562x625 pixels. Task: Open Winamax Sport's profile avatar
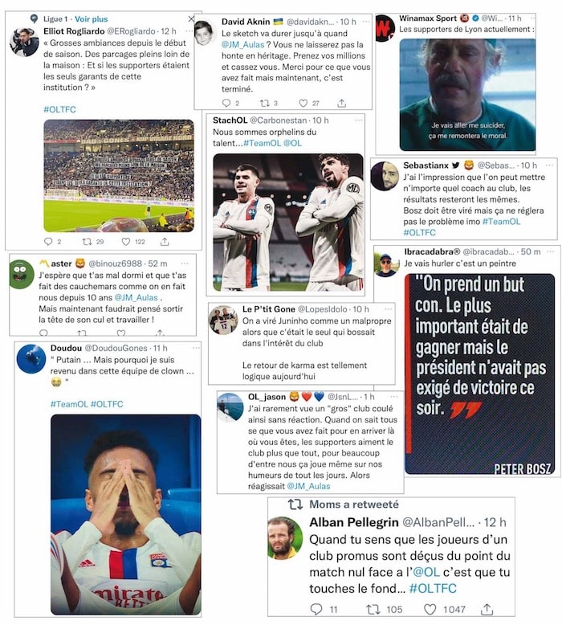point(385,27)
